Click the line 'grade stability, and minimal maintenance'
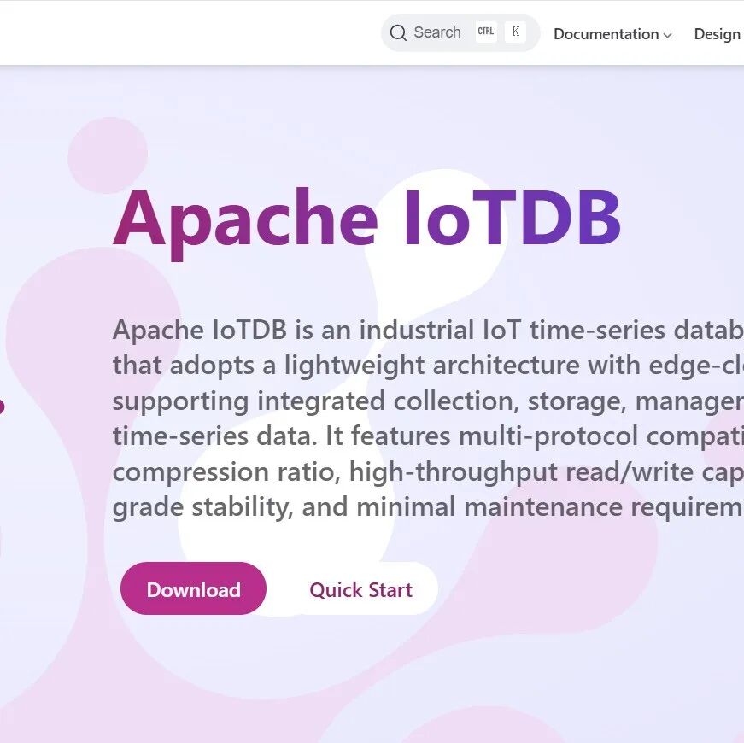Screen dimensions: 744x743 (367, 506)
